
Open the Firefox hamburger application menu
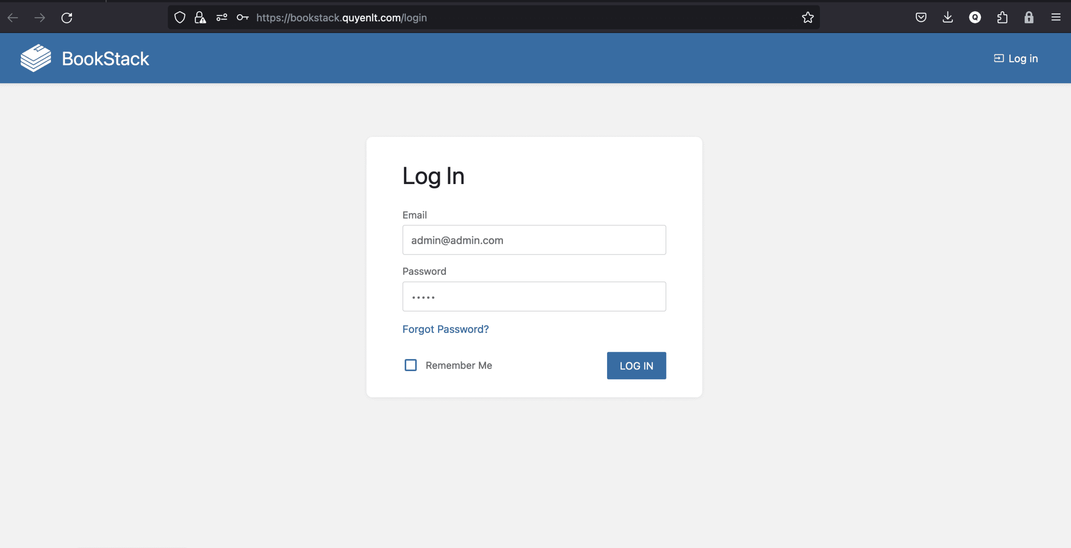pos(1056,18)
